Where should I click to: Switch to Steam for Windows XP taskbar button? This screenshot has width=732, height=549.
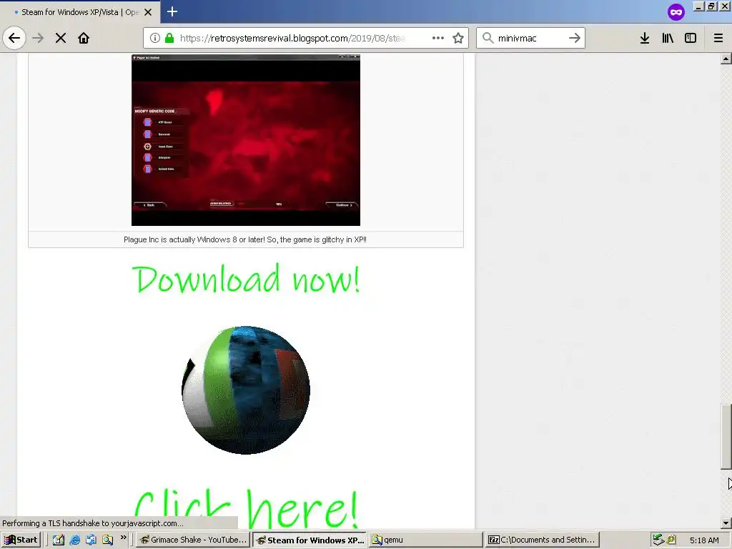310,540
